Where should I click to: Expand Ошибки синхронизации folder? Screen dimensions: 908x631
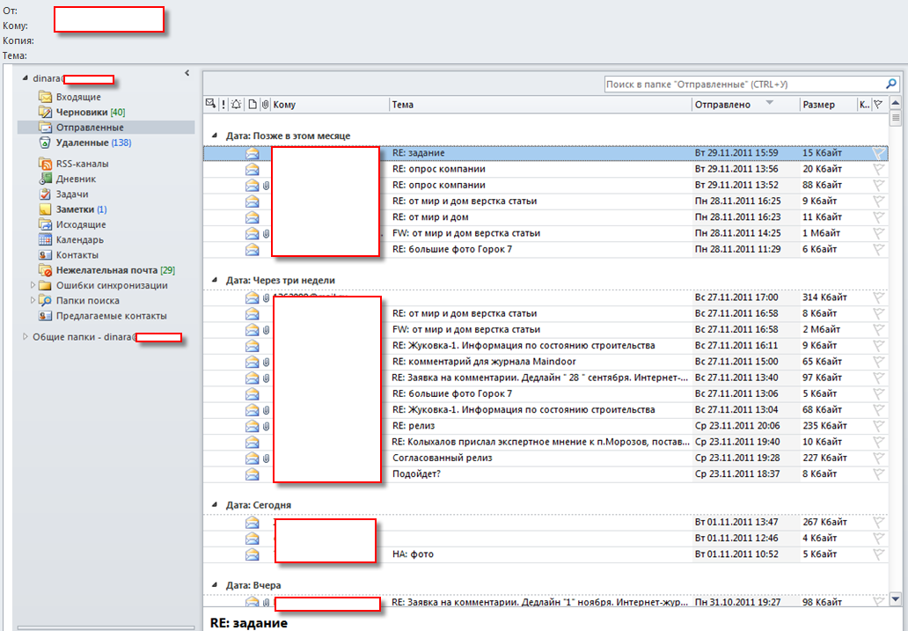tap(33, 284)
